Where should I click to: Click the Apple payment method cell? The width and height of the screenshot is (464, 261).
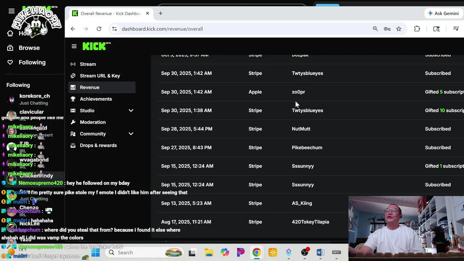pyautogui.click(x=255, y=92)
